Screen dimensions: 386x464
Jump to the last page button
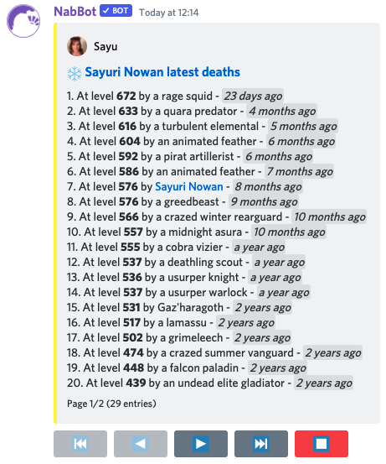pyautogui.click(x=261, y=444)
